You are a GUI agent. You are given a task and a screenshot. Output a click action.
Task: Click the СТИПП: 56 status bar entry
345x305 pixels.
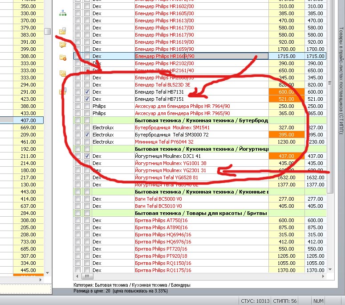[x=285, y=301]
